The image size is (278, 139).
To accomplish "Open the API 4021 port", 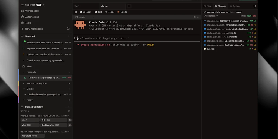I will click(54, 120).
